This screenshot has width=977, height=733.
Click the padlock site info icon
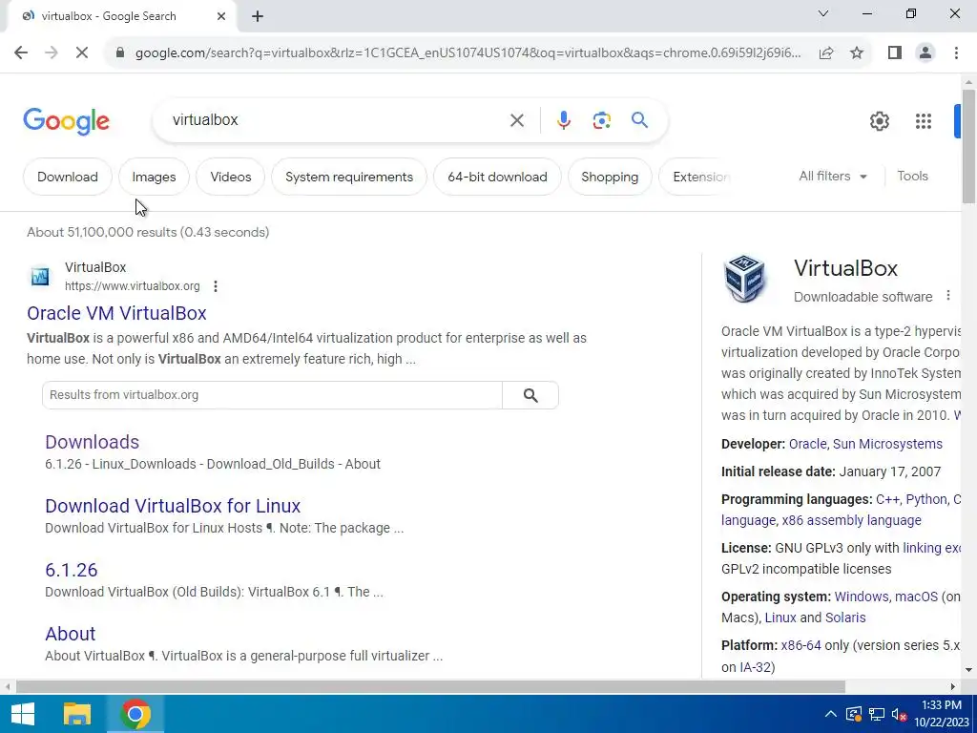(x=120, y=53)
